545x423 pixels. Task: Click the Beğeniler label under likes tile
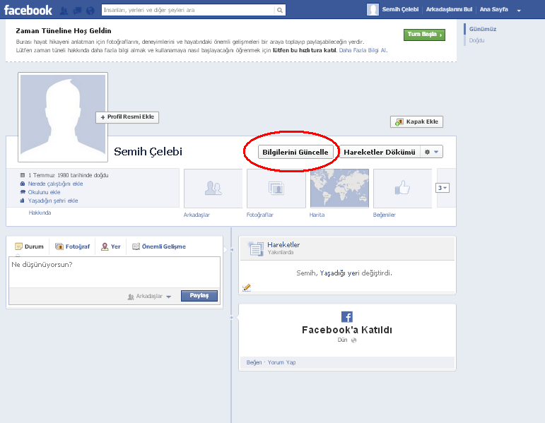[x=385, y=215]
